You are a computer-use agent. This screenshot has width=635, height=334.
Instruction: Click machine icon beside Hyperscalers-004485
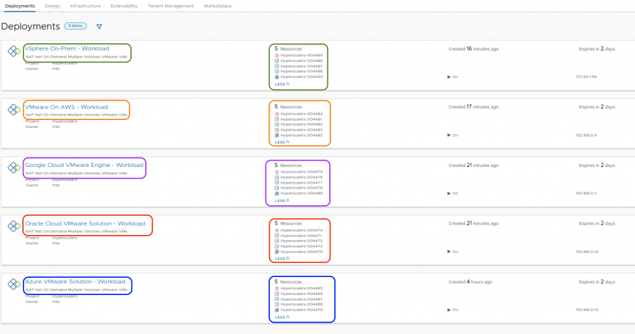[277, 135]
